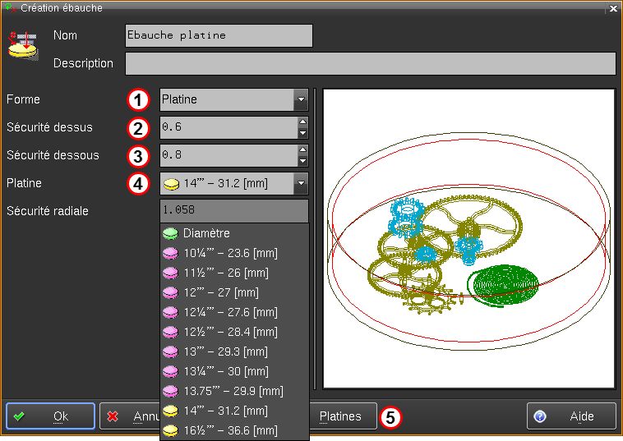Click the green Diamètre disc icon
The height and width of the screenshot is (441, 623).
(170, 233)
